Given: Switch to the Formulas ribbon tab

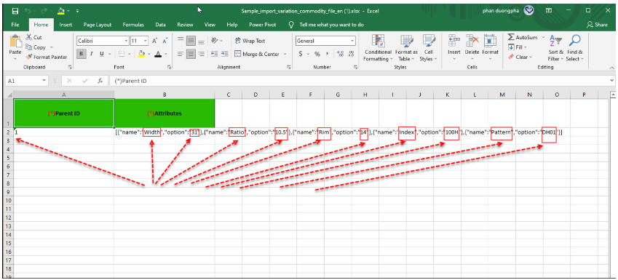Looking at the screenshot, I should [x=133, y=25].
